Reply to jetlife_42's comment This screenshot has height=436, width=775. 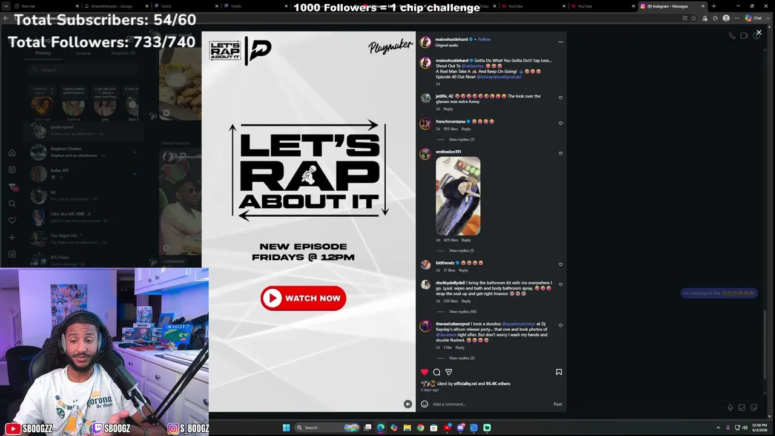click(448, 109)
